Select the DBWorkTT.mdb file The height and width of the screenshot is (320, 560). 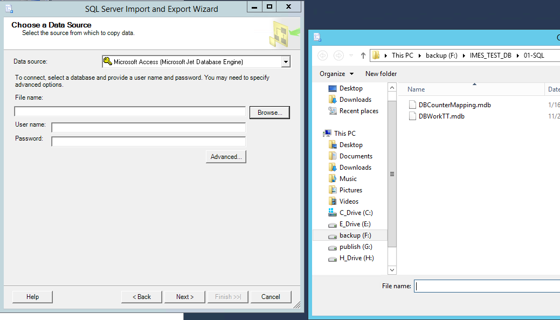coord(441,116)
